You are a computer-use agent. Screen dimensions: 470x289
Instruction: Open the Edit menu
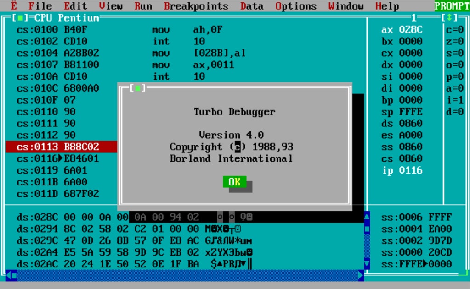[75, 6]
